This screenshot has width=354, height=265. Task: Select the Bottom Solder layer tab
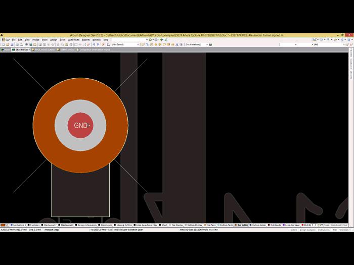(258, 225)
